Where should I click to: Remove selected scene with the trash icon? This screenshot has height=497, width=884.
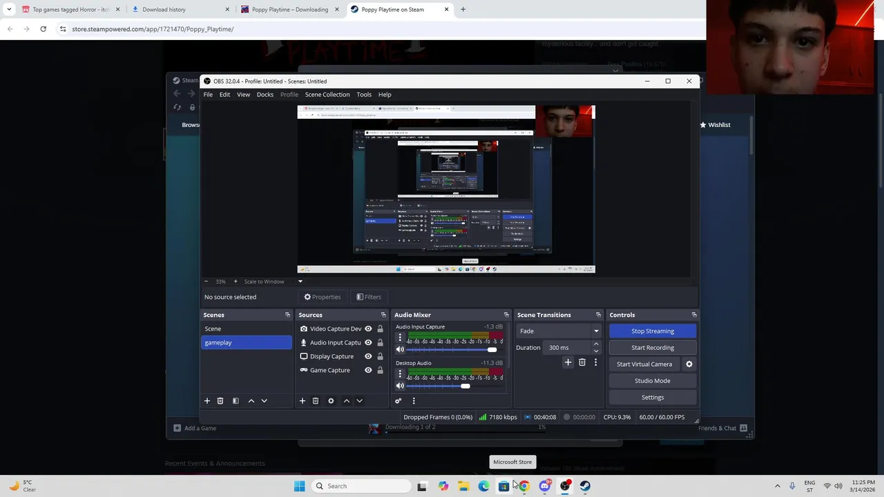(x=220, y=401)
